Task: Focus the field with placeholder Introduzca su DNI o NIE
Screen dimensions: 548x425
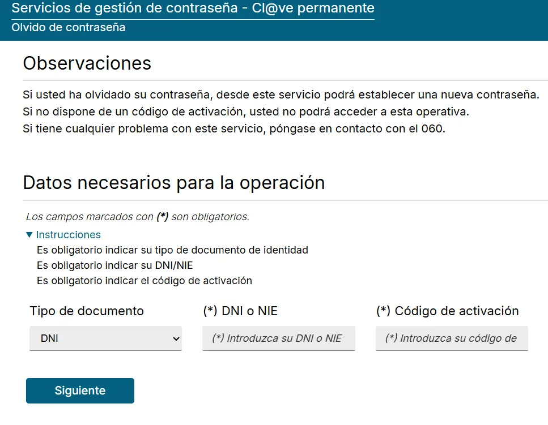Action: (278, 338)
